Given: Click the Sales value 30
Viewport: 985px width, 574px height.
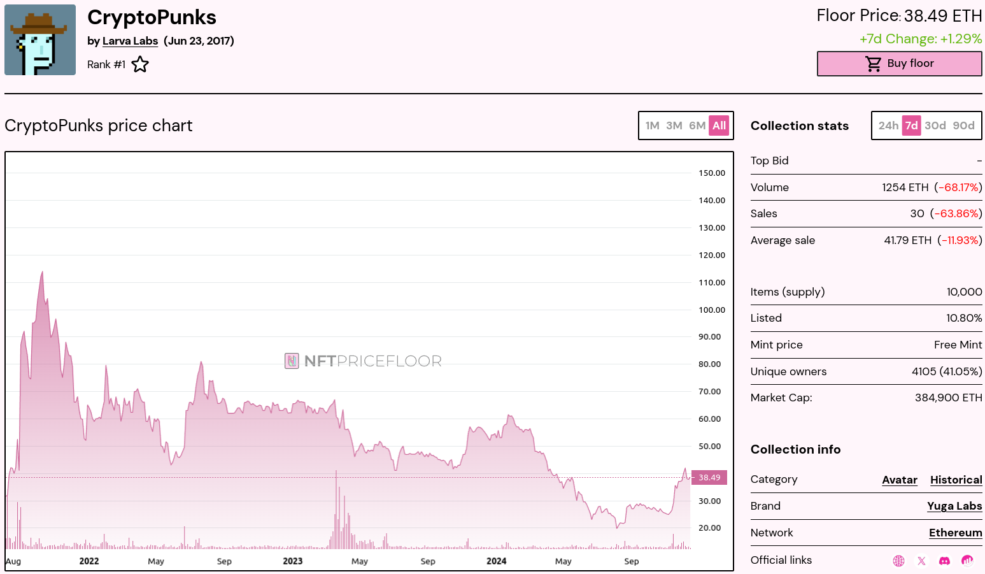Looking at the screenshot, I should point(917,213).
